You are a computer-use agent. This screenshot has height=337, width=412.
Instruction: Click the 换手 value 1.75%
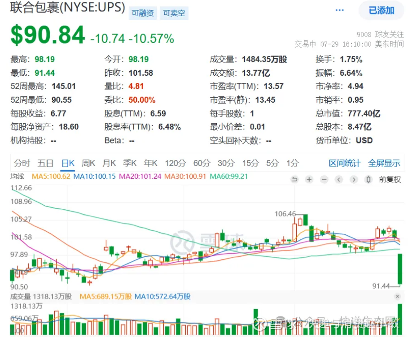[x=351, y=59]
